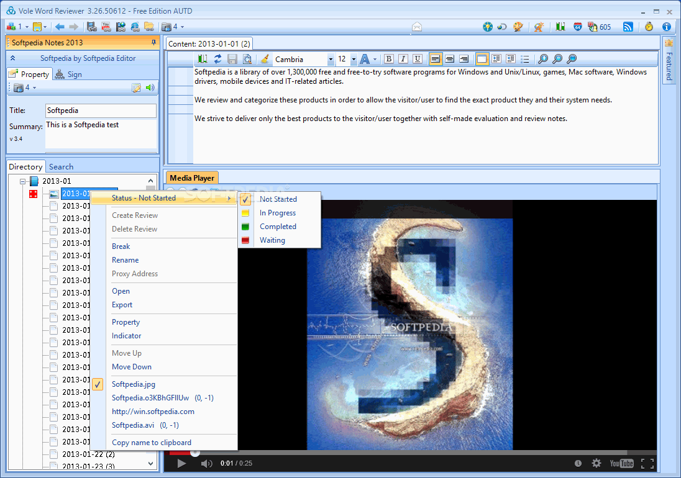Open the yellow save icon dropdown arrow
Image resolution: width=681 pixels, height=478 pixels.
pyautogui.click(x=45, y=27)
